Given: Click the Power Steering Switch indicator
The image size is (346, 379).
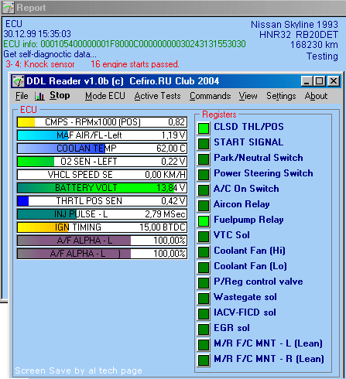Looking at the screenshot, I should (x=204, y=175).
